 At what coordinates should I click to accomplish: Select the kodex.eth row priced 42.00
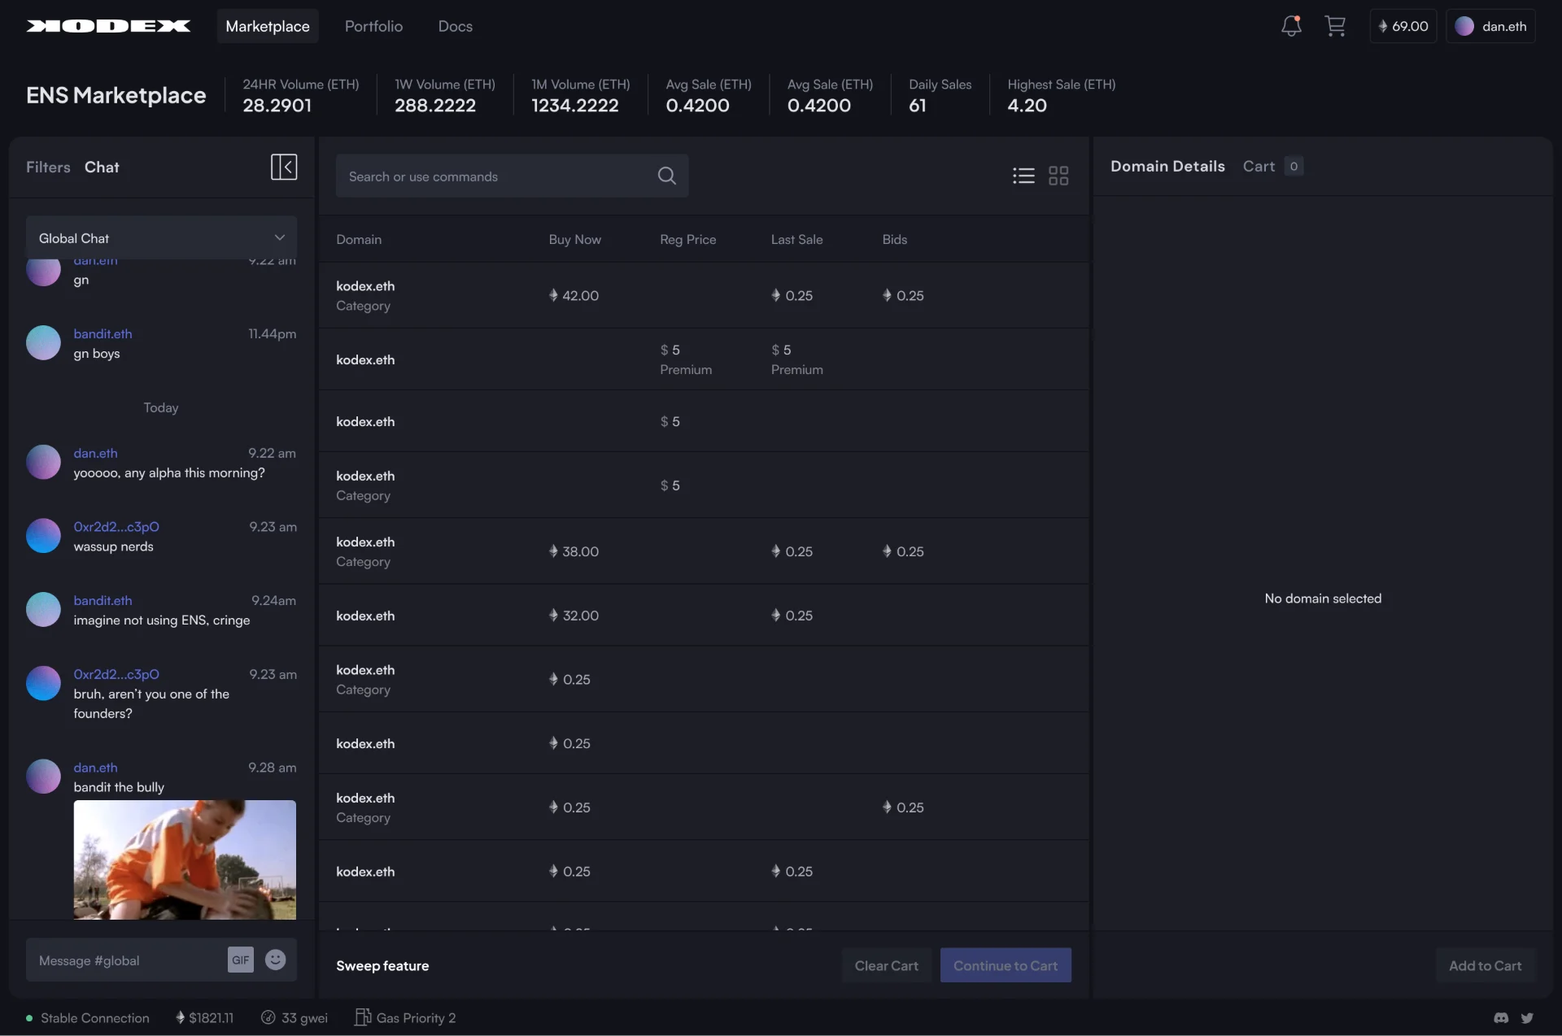point(704,295)
